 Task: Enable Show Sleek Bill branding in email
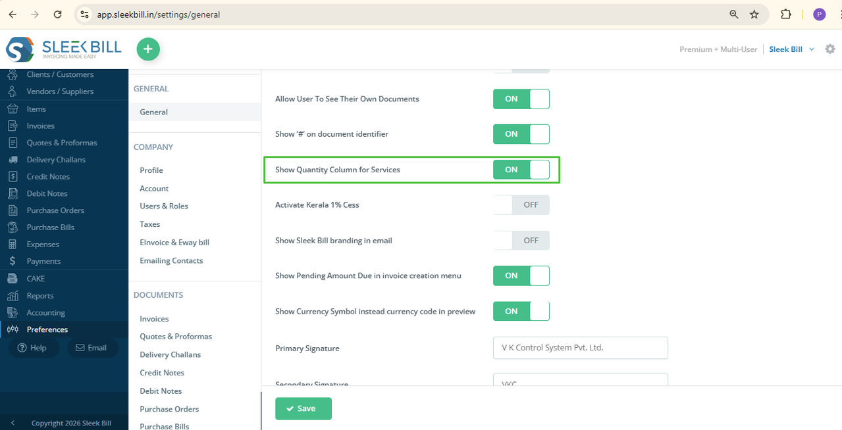521,240
